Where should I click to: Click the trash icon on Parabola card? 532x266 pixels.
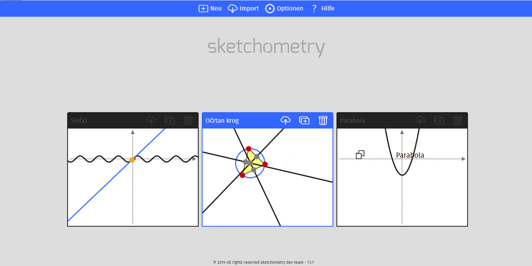click(x=457, y=120)
